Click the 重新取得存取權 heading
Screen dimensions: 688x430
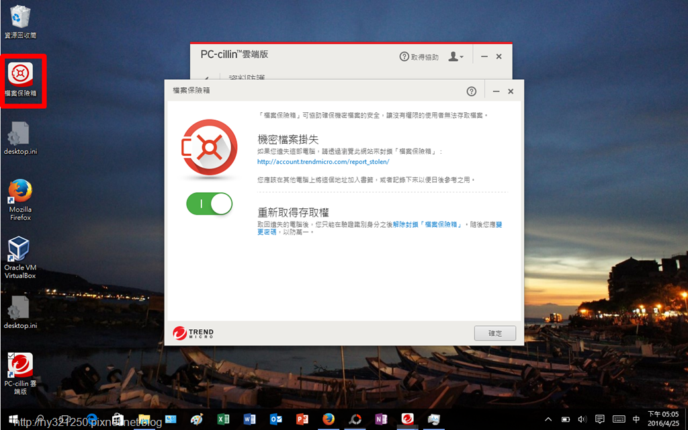tap(293, 213)
